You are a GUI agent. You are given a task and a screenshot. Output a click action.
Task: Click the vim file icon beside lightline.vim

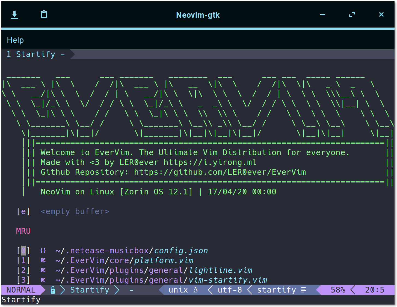[x=43, y=270]
